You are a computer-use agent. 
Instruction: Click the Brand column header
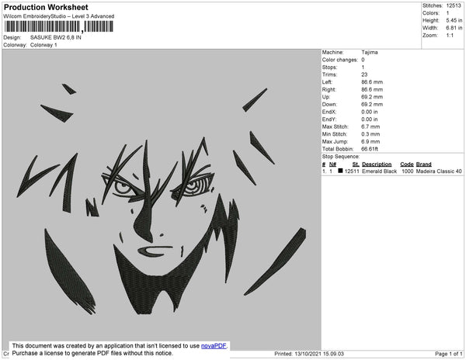[423, 164]
